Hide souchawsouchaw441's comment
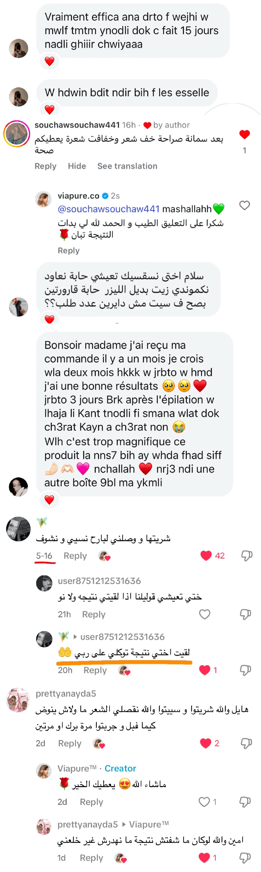 click(77, 166)
